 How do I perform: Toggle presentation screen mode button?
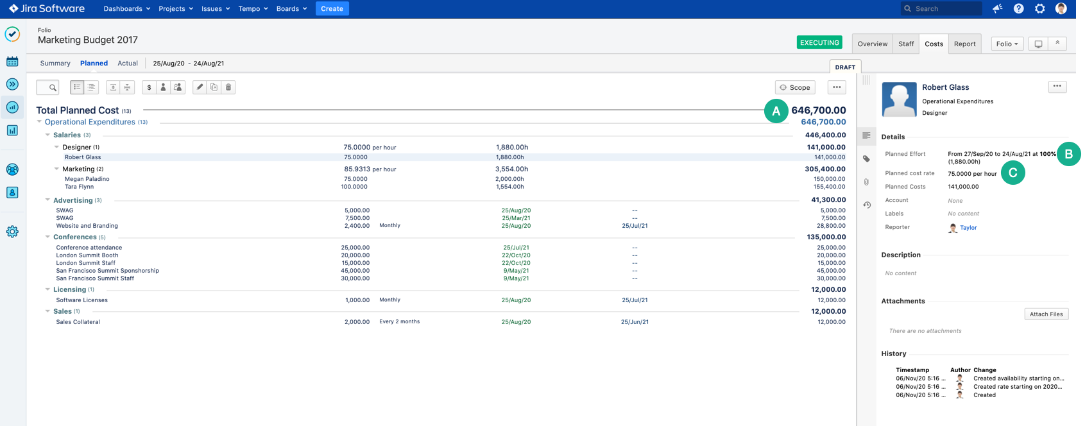1038,44
